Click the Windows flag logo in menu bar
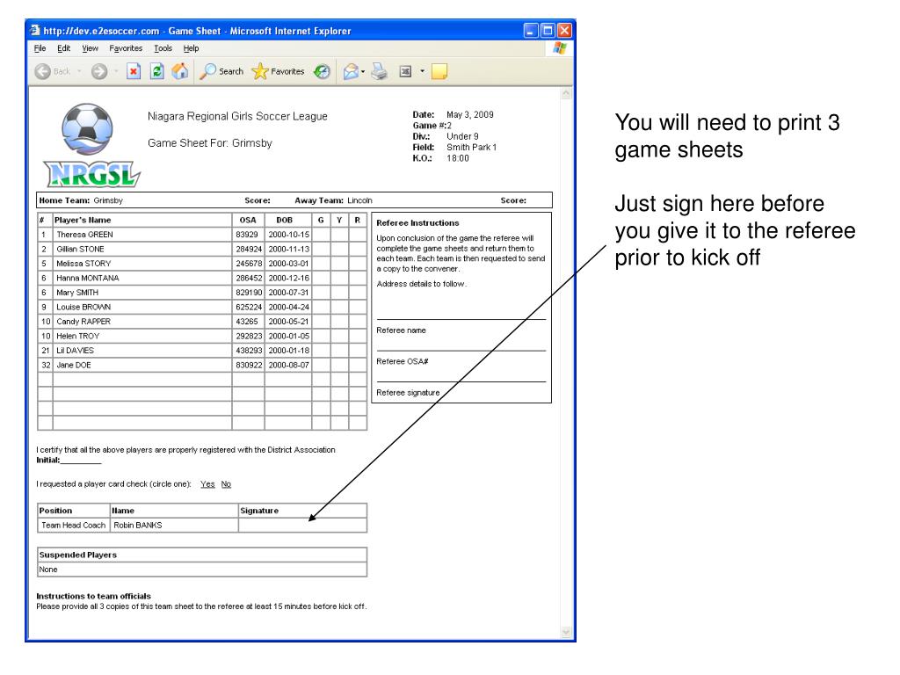Screen dimensions: 900x675 (560, 48)
